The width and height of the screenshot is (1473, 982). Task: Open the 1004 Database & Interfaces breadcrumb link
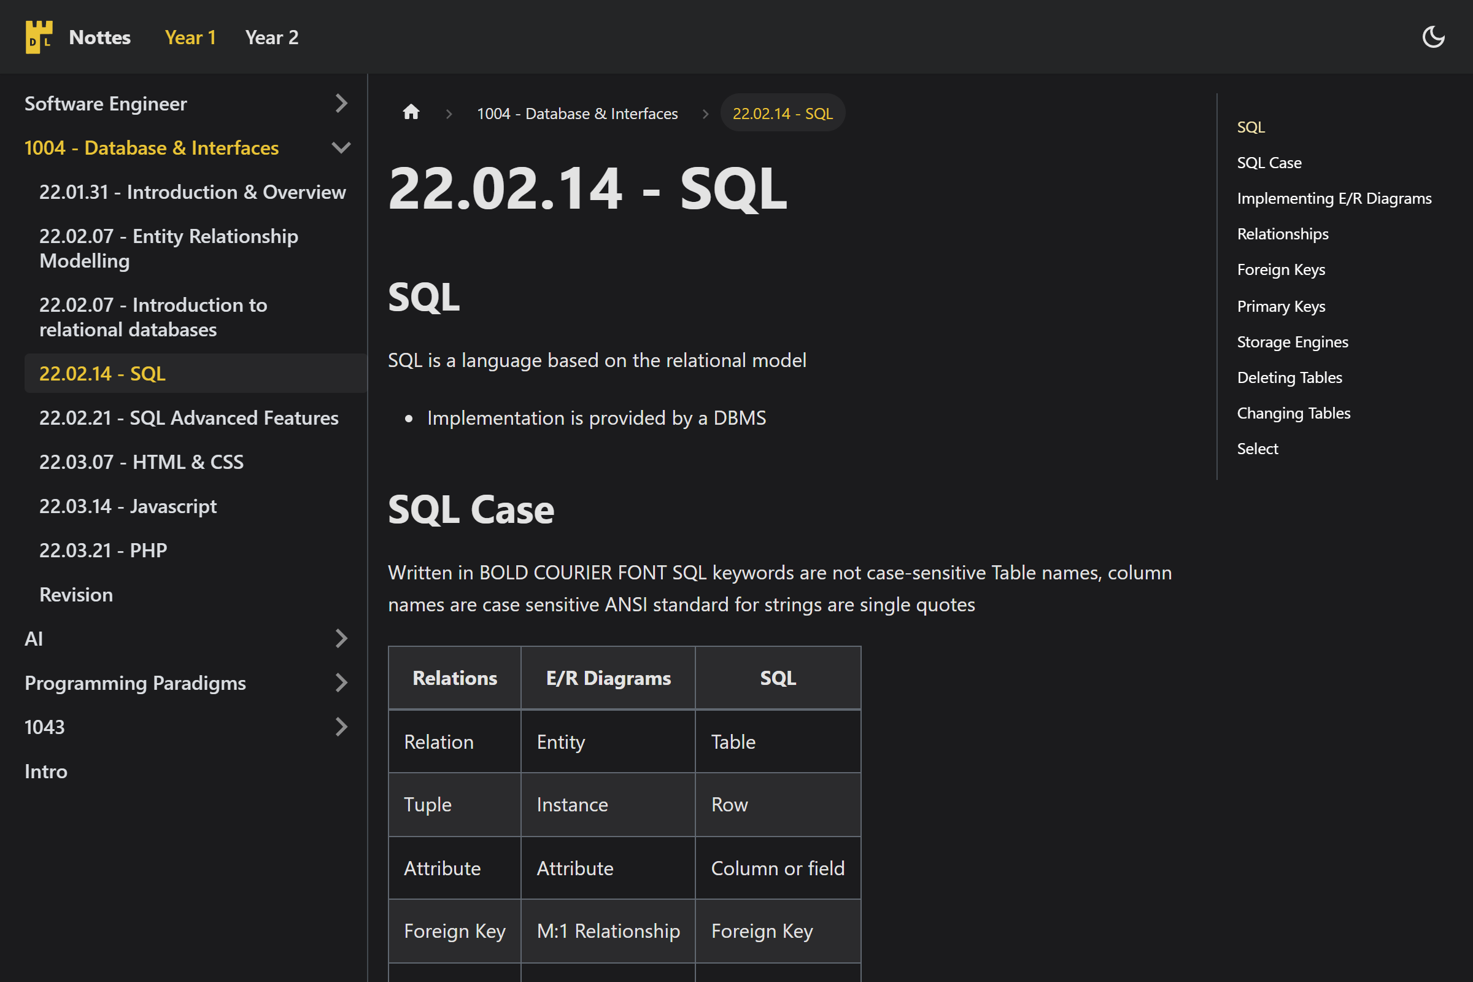[577, 114]
